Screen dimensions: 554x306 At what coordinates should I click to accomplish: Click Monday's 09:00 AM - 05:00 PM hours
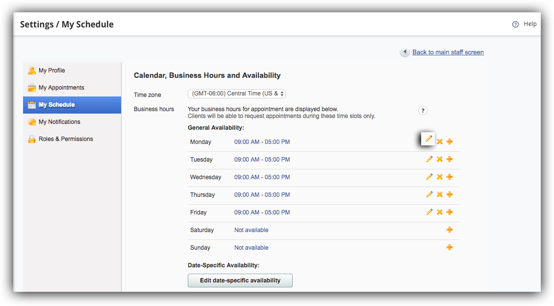[262, 142]
